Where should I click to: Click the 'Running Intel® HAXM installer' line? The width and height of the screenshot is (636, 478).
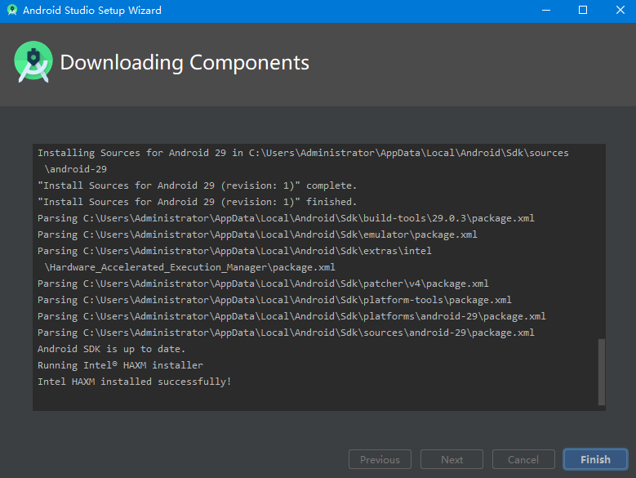pos(120,365)
